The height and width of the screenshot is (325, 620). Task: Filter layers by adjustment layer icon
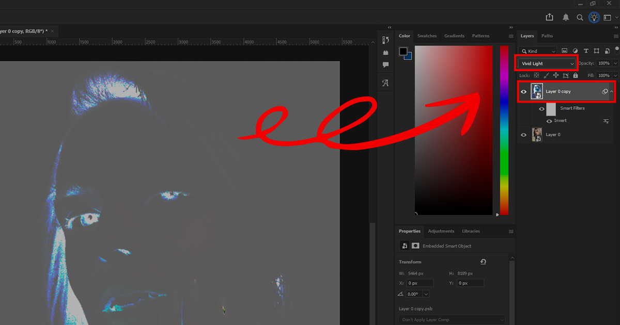tap(575, 51)
